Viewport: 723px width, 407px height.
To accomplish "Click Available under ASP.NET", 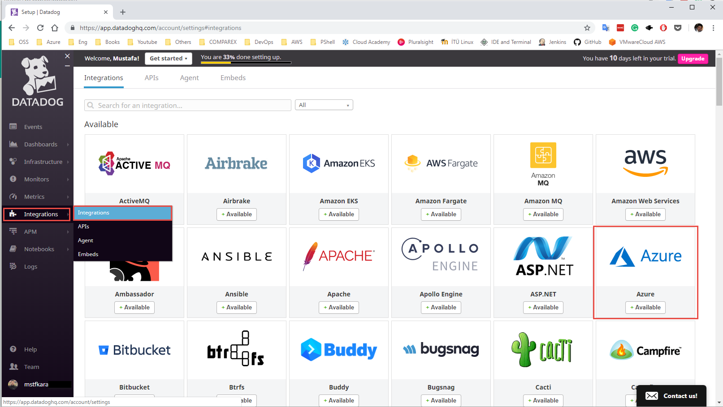I will click(x=543, y=308).
